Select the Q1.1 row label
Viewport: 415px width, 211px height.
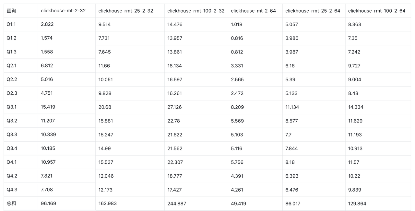pos(11,24)
